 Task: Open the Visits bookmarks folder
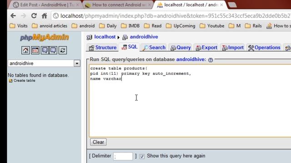pos(19,26)
